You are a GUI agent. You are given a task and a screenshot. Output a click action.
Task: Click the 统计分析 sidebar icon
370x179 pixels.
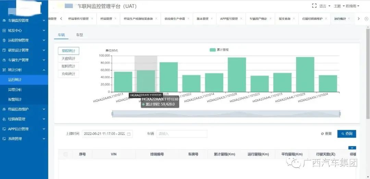click(4, 70)
